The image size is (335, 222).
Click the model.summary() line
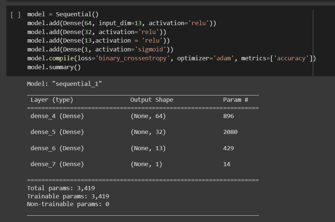[x=54, y=67]
